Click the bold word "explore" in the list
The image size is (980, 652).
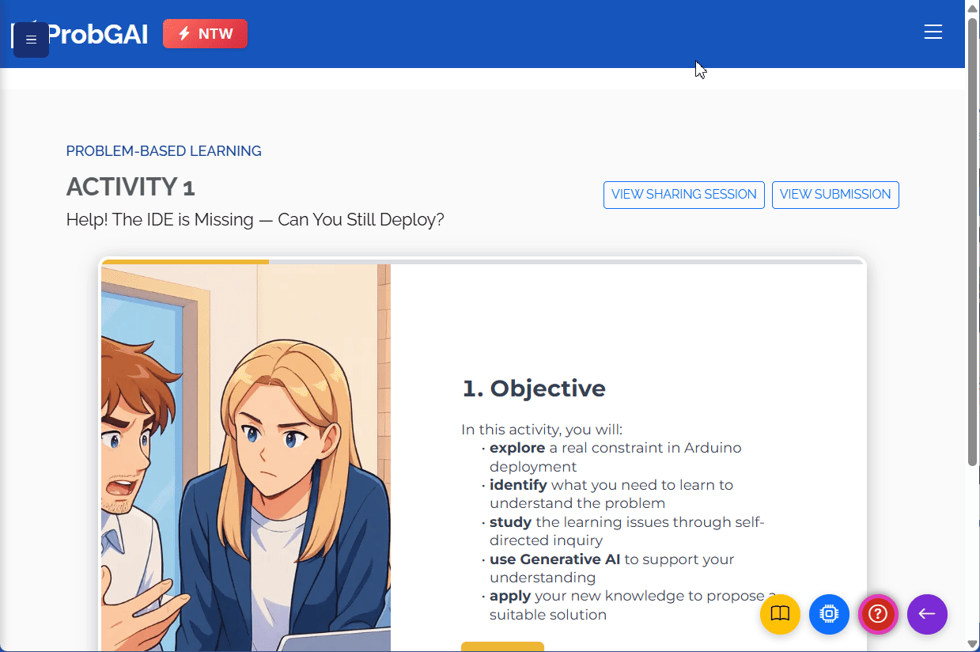(517, 448)
